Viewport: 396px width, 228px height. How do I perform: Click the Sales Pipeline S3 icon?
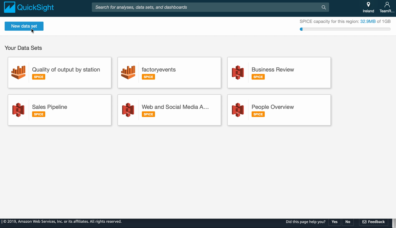(x=18, y=110)
